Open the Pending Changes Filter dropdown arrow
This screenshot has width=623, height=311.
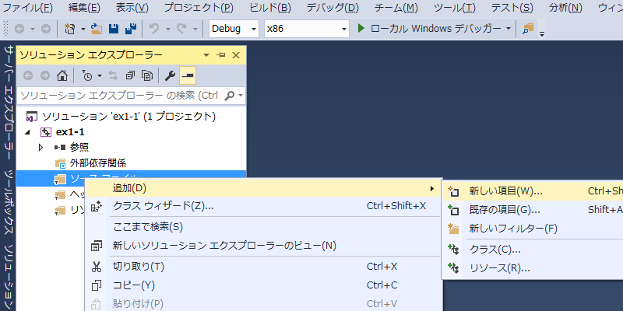click(100, 75)
